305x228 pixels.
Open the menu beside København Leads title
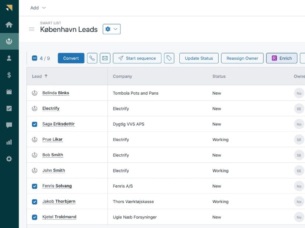32,29
